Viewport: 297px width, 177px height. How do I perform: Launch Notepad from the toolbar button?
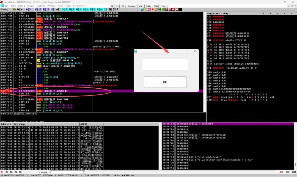coord(132,6)
